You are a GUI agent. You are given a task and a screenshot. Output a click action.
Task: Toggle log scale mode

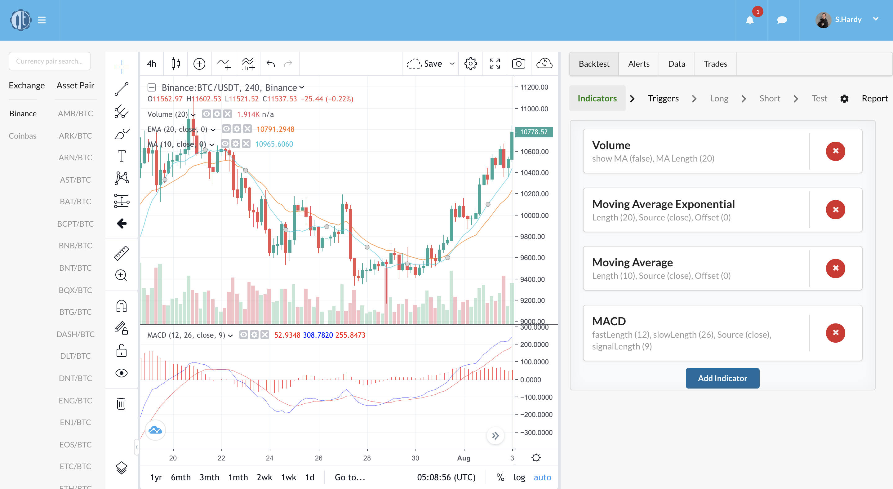tap(519, 478)
